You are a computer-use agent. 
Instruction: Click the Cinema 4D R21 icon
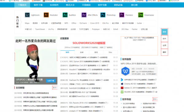click(122, 84)
